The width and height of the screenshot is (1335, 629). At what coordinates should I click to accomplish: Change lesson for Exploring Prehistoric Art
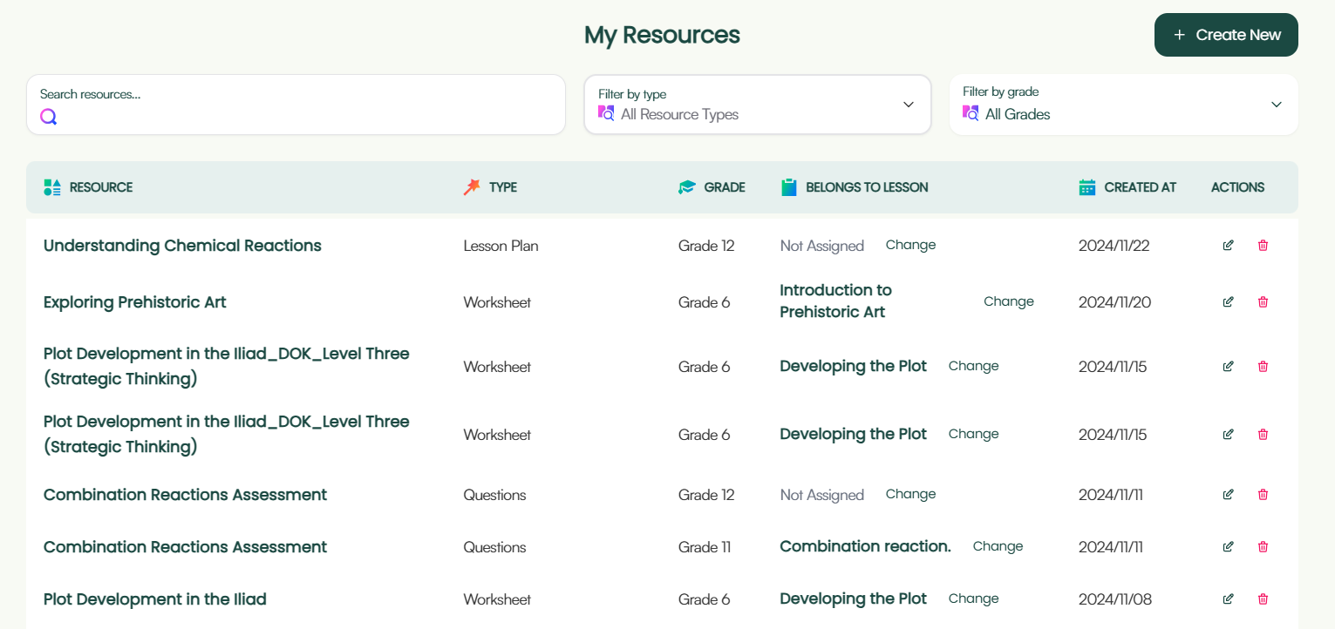1009,301
